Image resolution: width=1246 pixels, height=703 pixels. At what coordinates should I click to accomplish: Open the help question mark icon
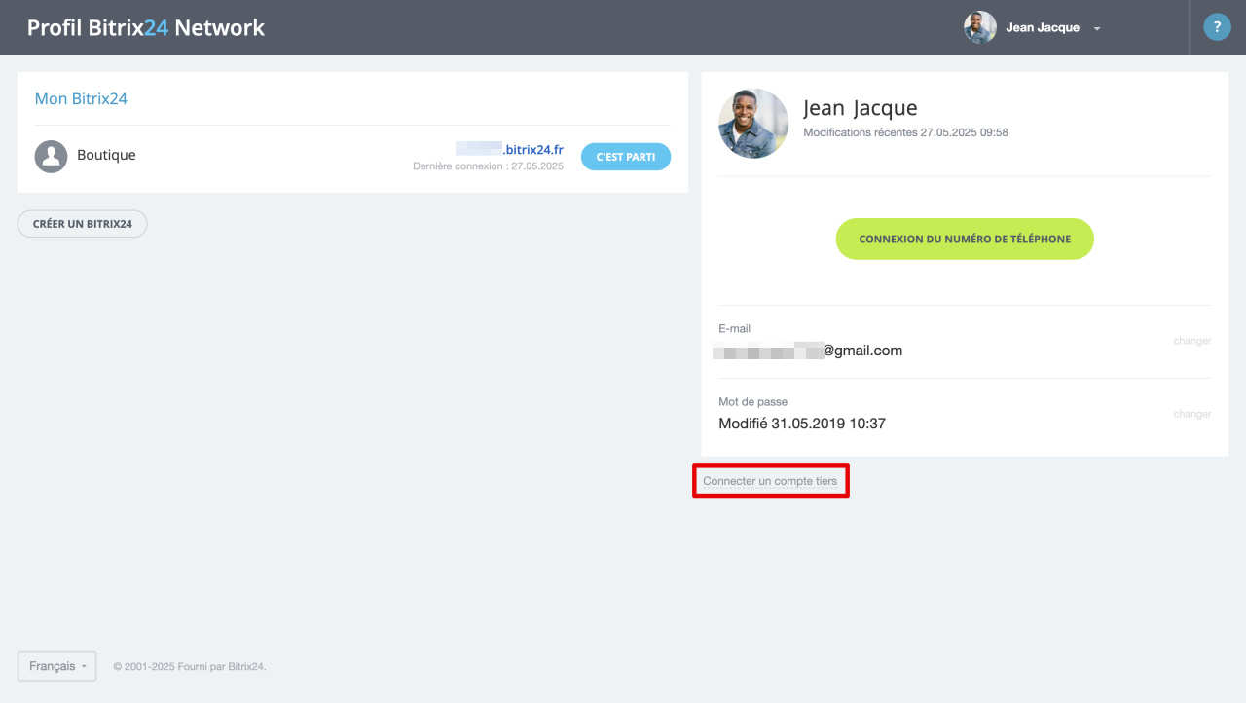coord(1217,27)
